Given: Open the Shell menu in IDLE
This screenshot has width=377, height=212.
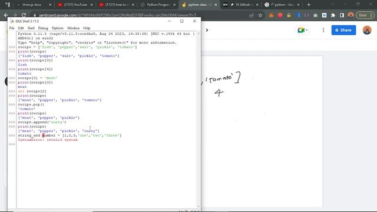Looking at the screenshot, I should click(x=31, y=28).
